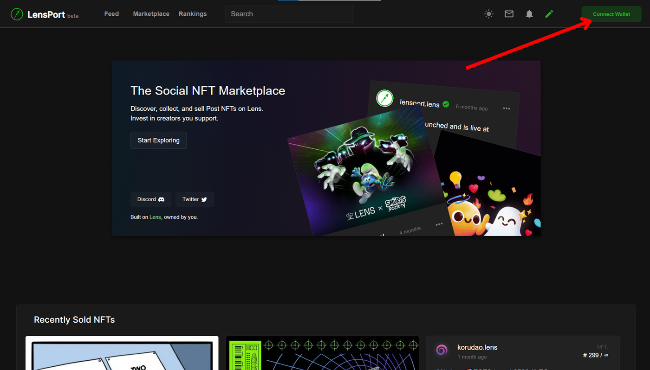Open the messages envelope icon
650x370 pixels.
[509, 14]
